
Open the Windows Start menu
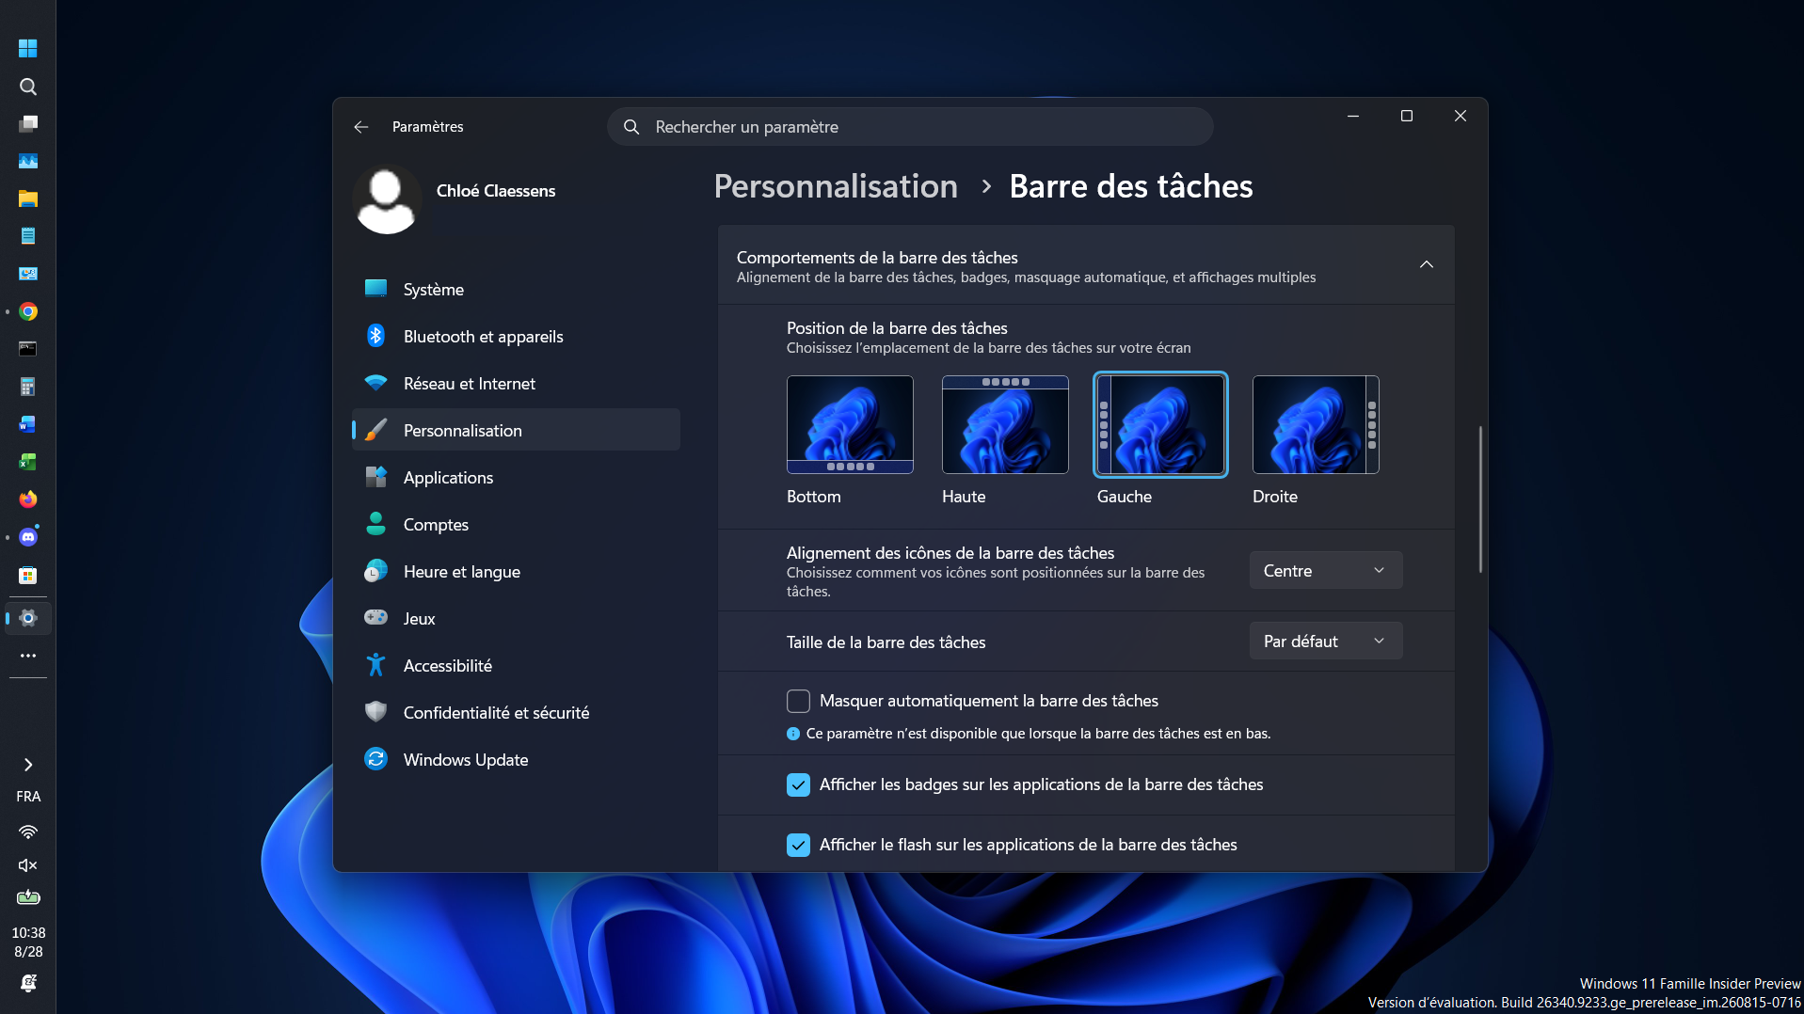(x=28, y=48)
